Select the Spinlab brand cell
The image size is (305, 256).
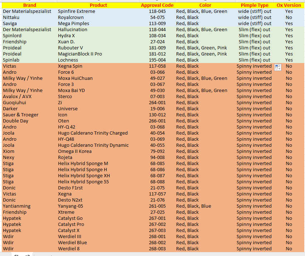click(x=29, y=60)
